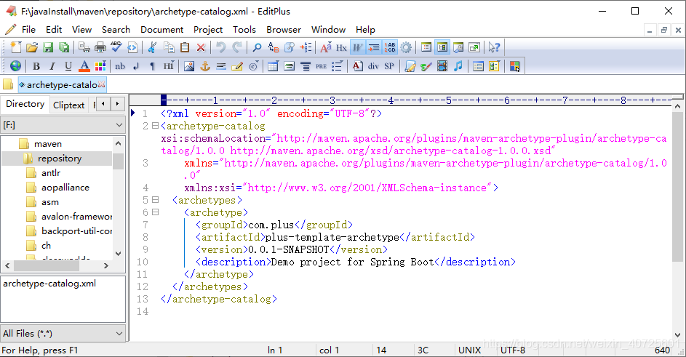Image resolution: width=686 pixels, height=357 pixels.
Task: Click the Go to line icon
Action: click(x=306, y=47)
